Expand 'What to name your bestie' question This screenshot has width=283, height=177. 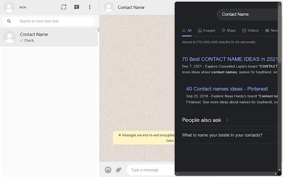click(x=229, y=135)
